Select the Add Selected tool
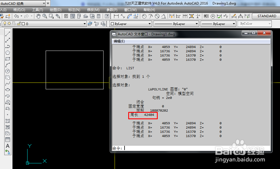280x169 pixels. [x=7, y=152]
